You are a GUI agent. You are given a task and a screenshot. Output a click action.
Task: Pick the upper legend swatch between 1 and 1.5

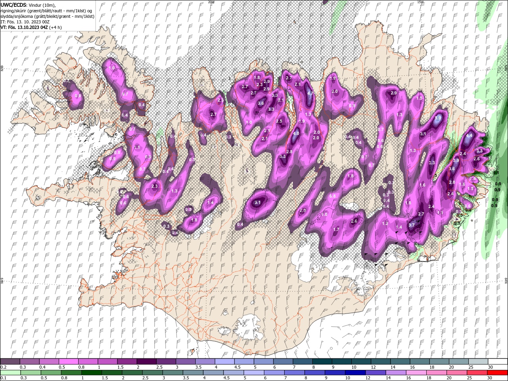tap(108, 362)
